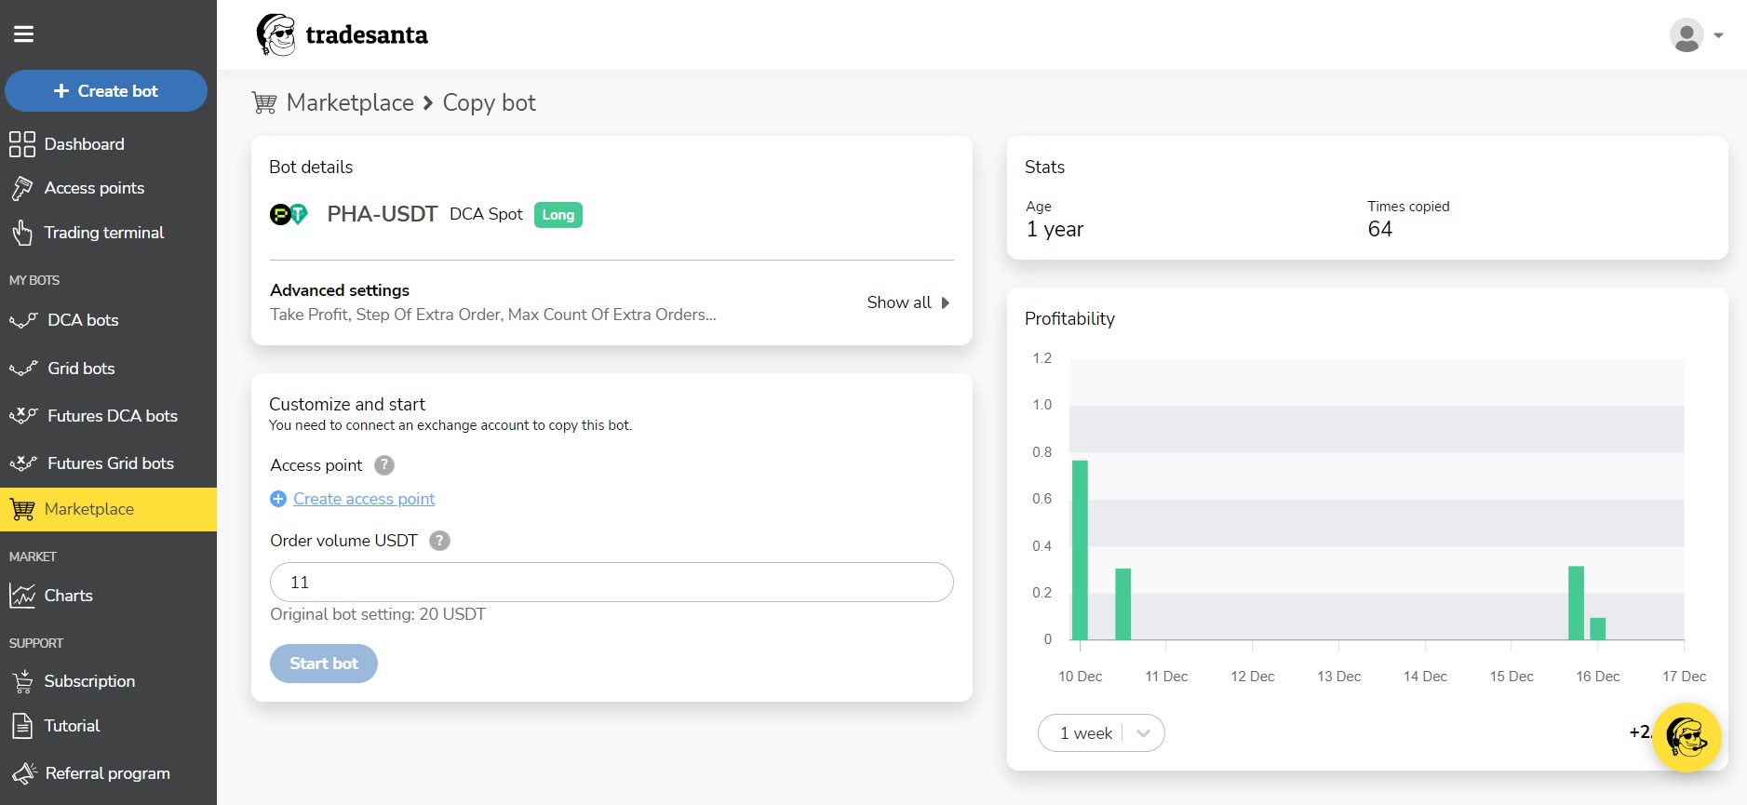Open Order volume USDT help icon
The image size is (1747, 805).
[439, 541]
